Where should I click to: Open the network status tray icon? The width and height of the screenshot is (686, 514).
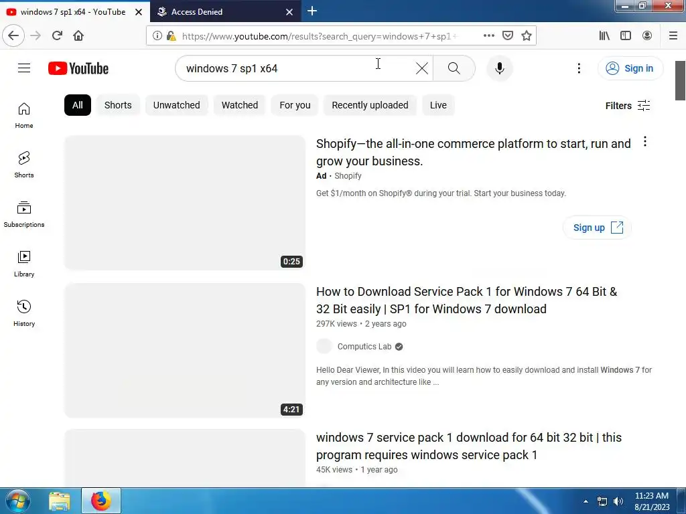602,501
